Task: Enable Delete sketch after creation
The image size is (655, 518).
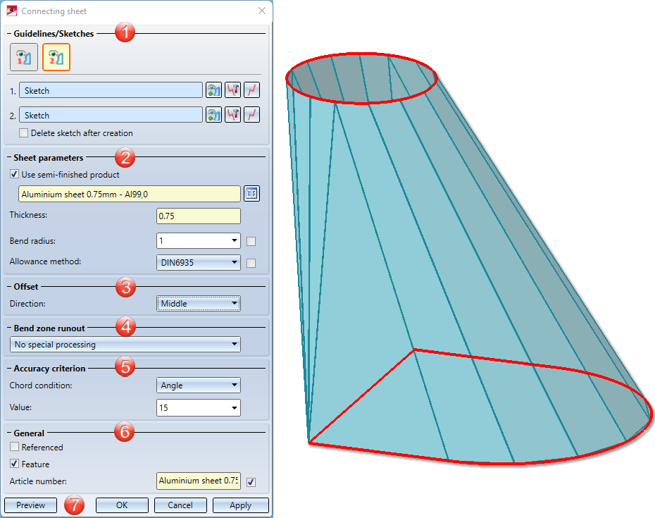Action: [24, 133]
